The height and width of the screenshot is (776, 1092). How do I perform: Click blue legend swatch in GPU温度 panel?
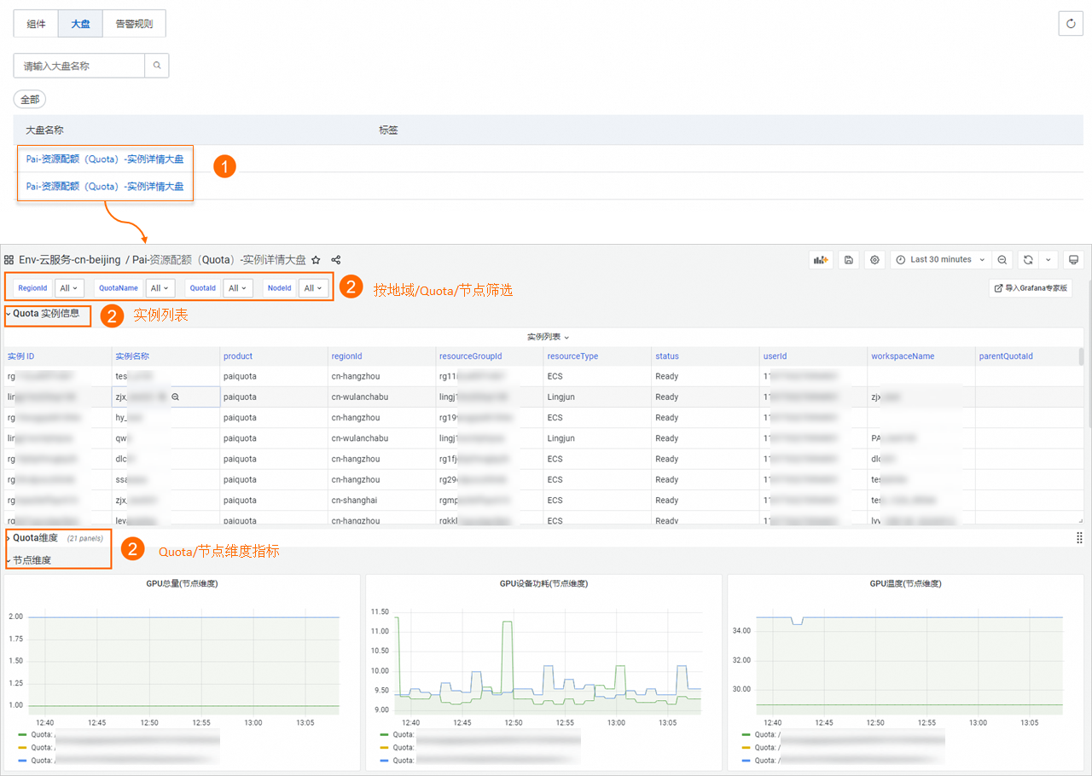tap(746, 760)
